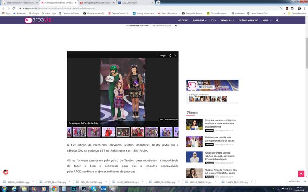Reload the page in browser
Image resolution: width=308 pixels, height=192 pixels.
coord(14,8)
